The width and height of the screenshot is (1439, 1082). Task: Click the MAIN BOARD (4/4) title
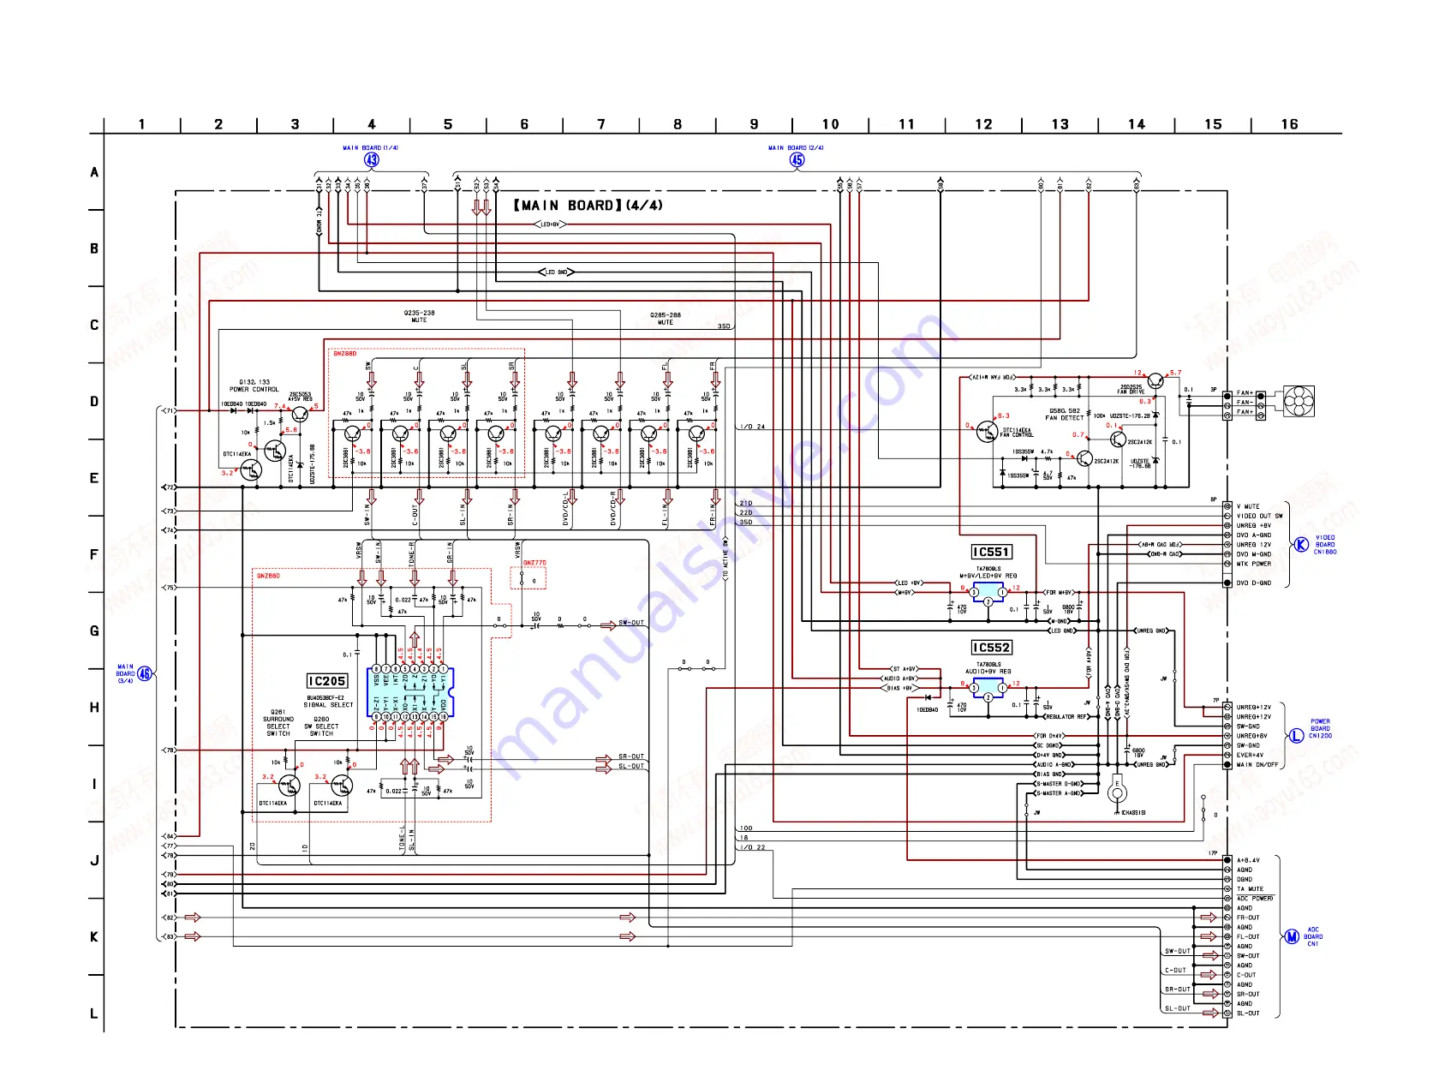click(588, 206)
